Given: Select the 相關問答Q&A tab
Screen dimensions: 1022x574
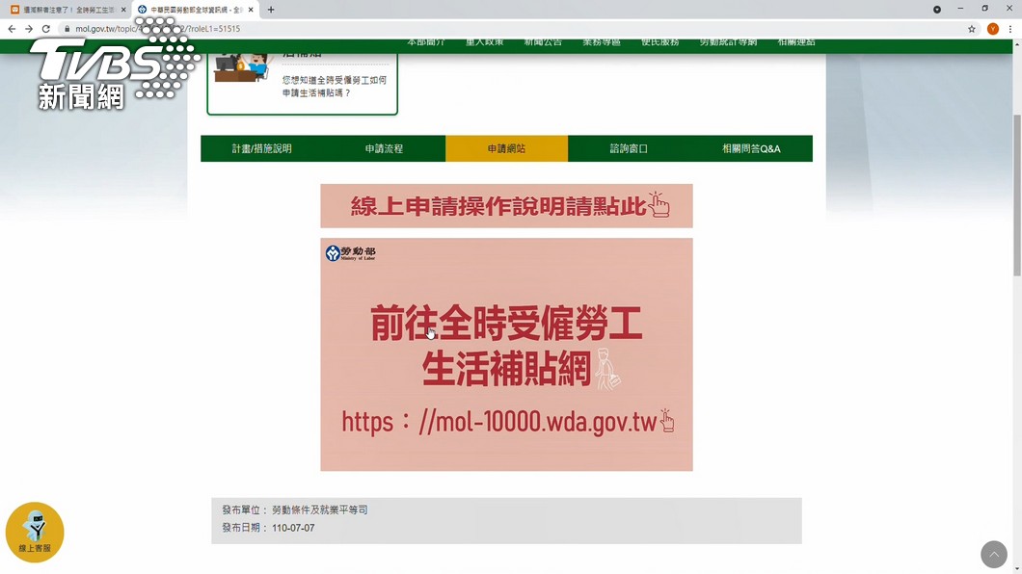Looking at the screenshot, I should 751,148.
